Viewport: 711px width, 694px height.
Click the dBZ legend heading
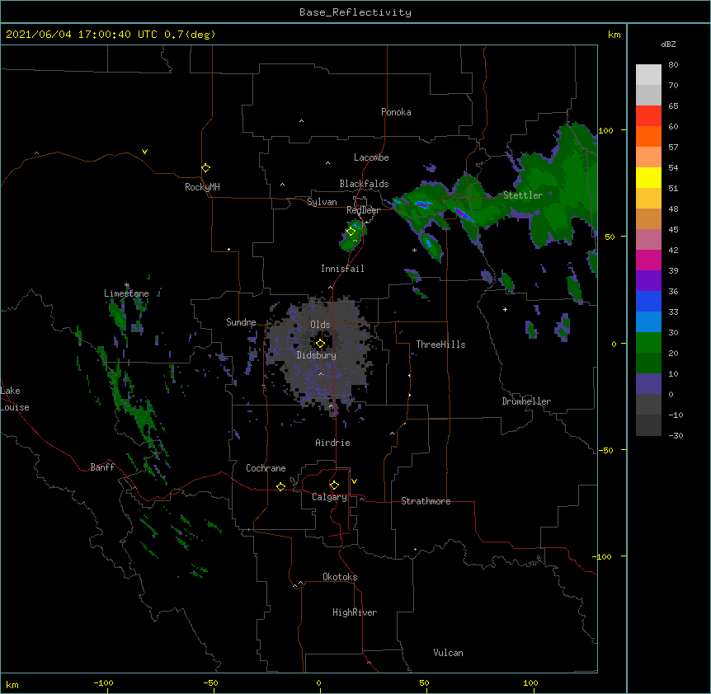point(668,44)
